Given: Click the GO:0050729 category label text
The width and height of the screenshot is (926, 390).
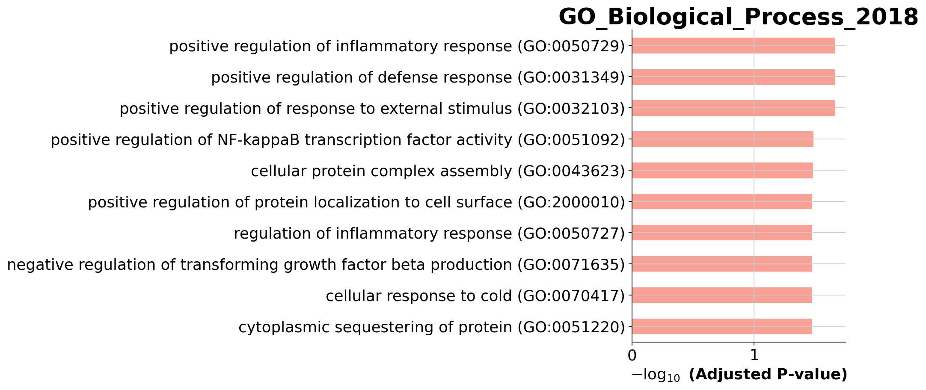Looking at the screenshot, I should [x=397, y=46].
